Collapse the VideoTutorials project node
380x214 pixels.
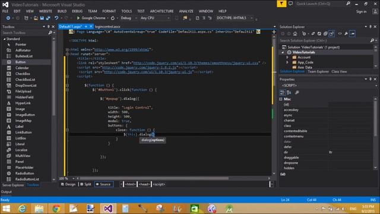283,52
